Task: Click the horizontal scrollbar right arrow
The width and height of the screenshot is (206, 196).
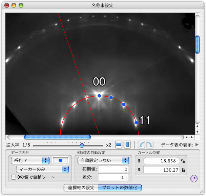Action: pos(192,137)
